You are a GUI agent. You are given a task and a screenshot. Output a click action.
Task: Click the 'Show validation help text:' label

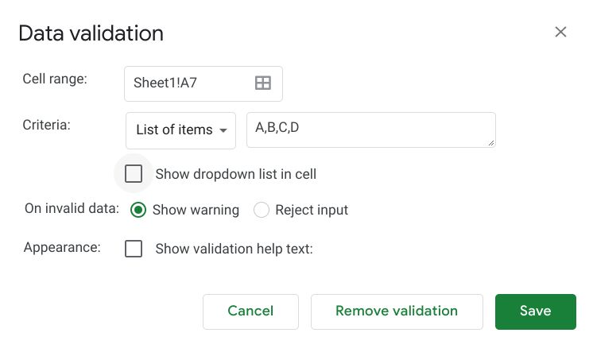(234, 249)
